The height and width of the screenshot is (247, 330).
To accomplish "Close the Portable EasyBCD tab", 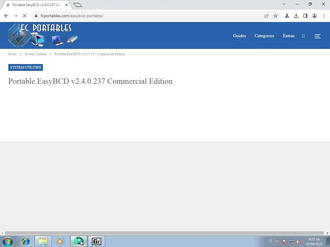I will (66, 5).
